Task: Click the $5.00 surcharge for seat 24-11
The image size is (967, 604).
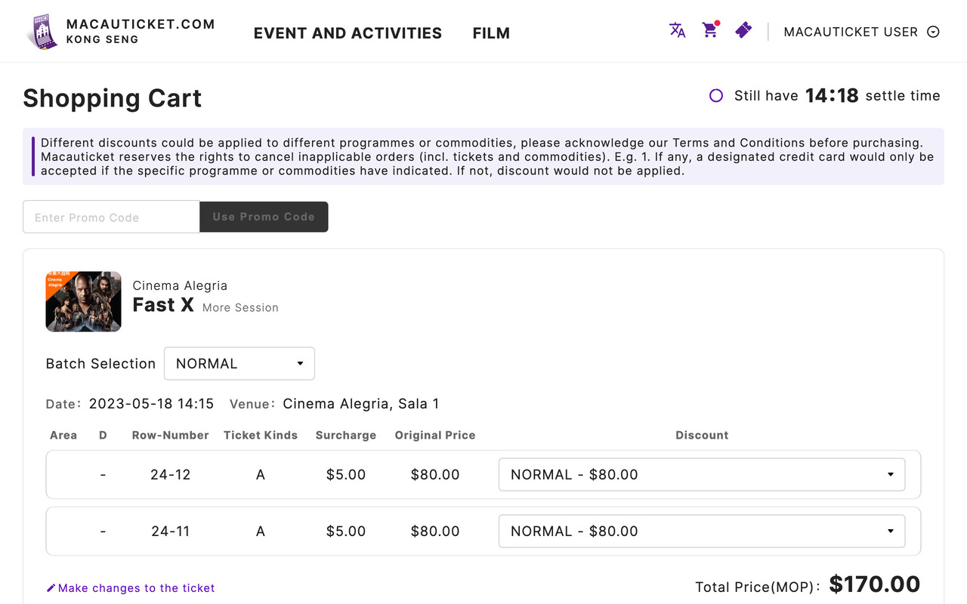Action: [346, 532]
